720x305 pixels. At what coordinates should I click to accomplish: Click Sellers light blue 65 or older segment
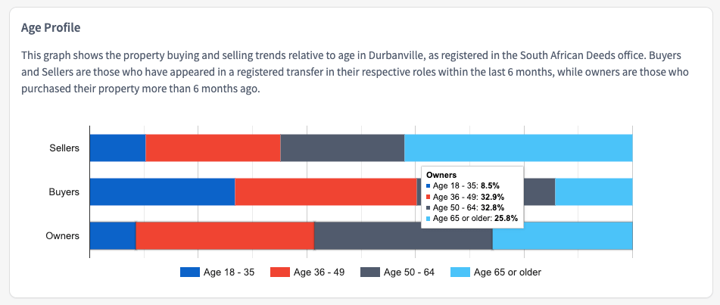click(x=518, y=148)
